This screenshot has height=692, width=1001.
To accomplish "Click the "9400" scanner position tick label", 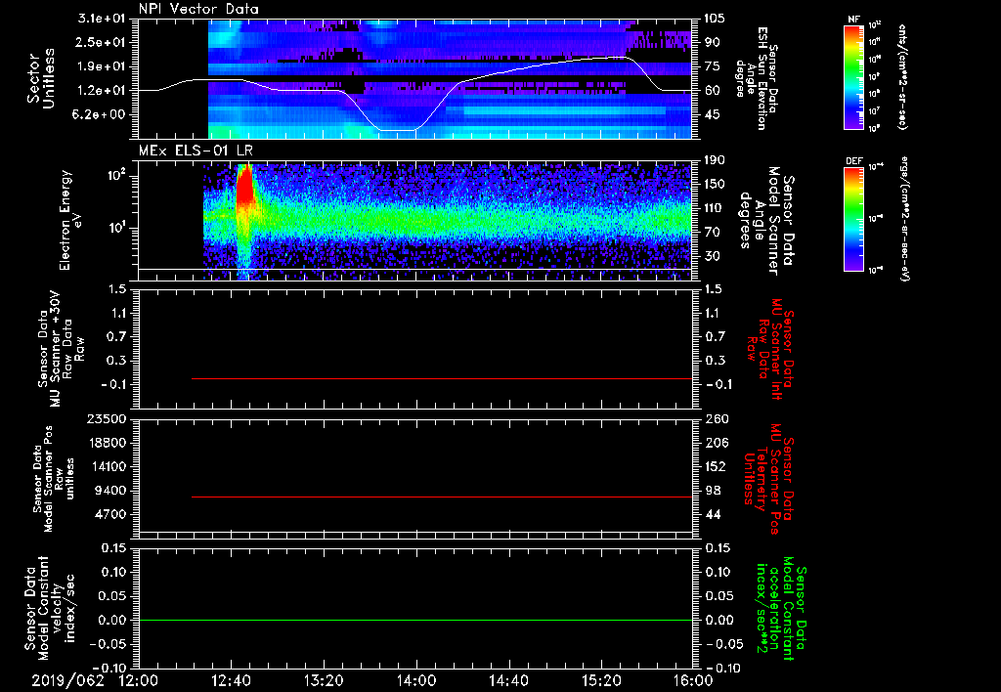I will (111, 491).
